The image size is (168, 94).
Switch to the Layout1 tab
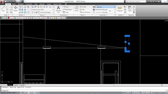pyautogui.click(x=16, y=85)
